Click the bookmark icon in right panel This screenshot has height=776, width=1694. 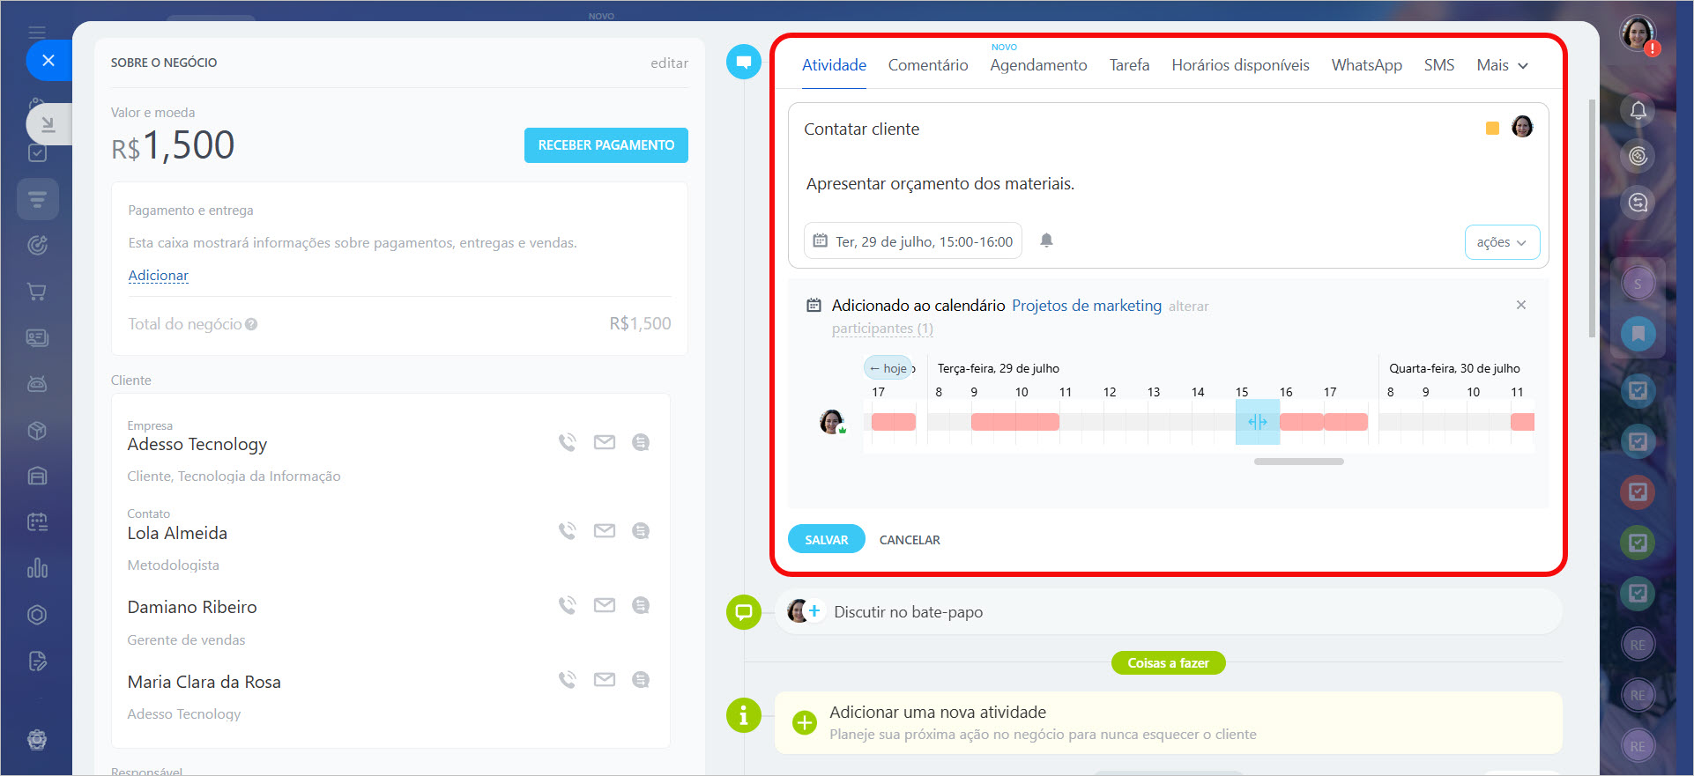(1638, 334)
